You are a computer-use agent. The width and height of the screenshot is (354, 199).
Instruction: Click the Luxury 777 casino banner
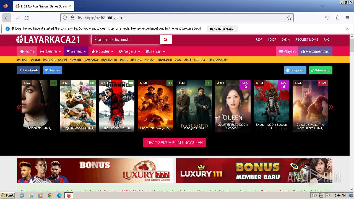pos(95,171)
